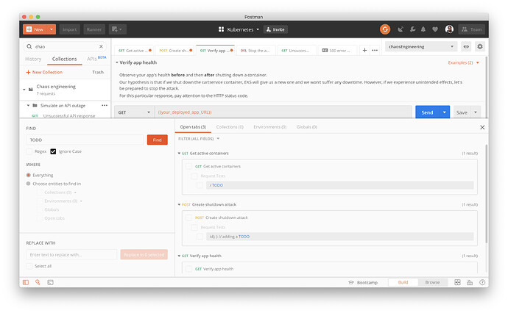
Task: Click the FIND text input containing TODO
Action: tap(85, 140)
